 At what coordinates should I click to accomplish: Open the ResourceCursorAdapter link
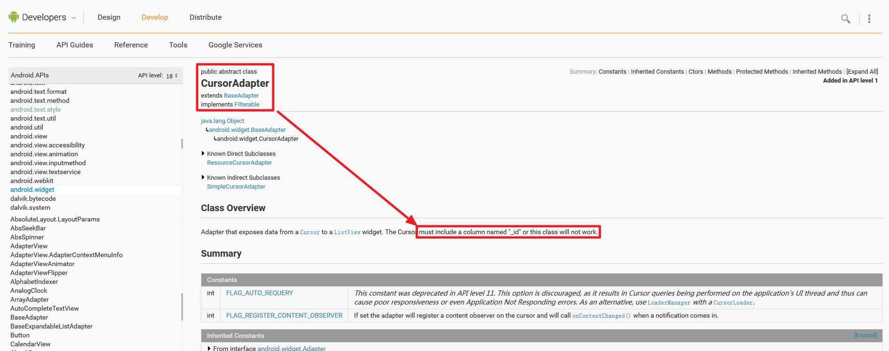click(239, 162)
